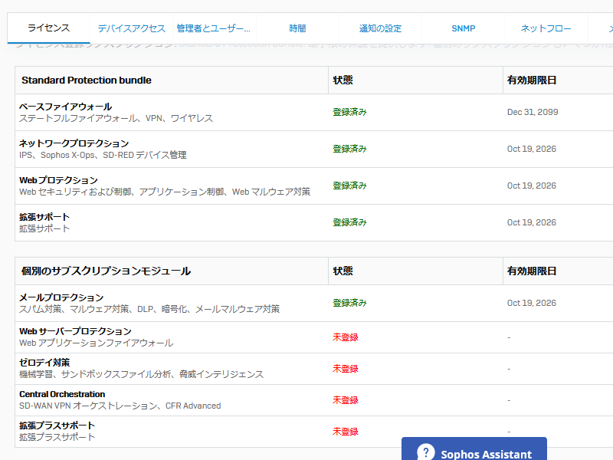The image size is (613, 460).
Task: Select the 時間 tab
Action: 297,28
